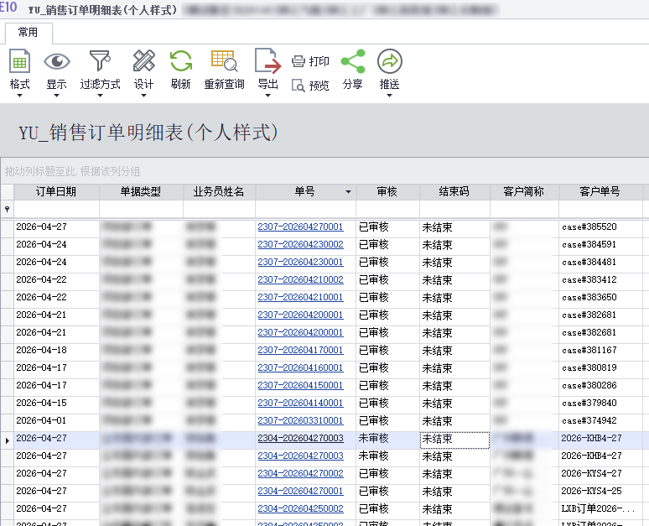Click filter row cell under 订单日期

(56, 209)
